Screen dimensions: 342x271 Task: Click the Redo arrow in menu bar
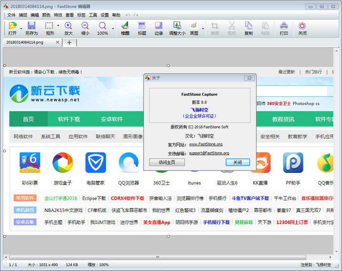[x=136, y=15]
